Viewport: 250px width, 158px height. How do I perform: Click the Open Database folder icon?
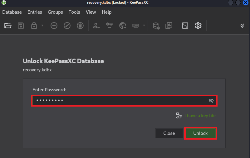(8, 26)
